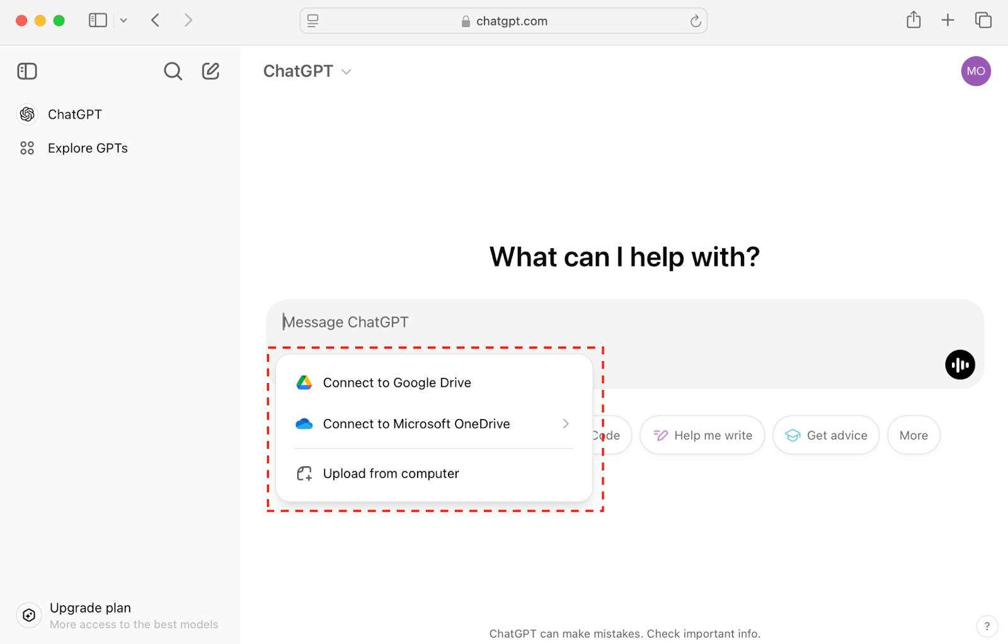
Task: Go back in Safari history
Action: (156, 21)
